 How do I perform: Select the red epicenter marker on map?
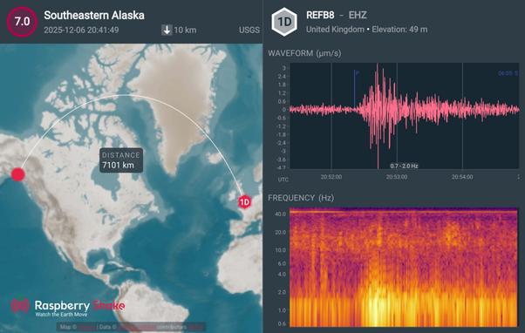(17, 174)
